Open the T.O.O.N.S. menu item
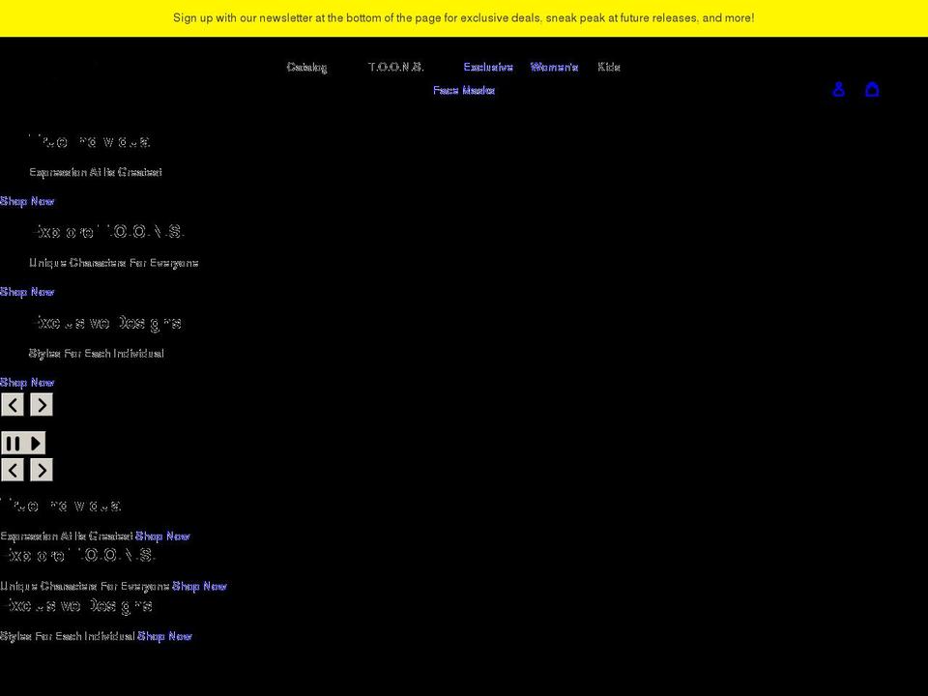 click(x=395, y=67)
